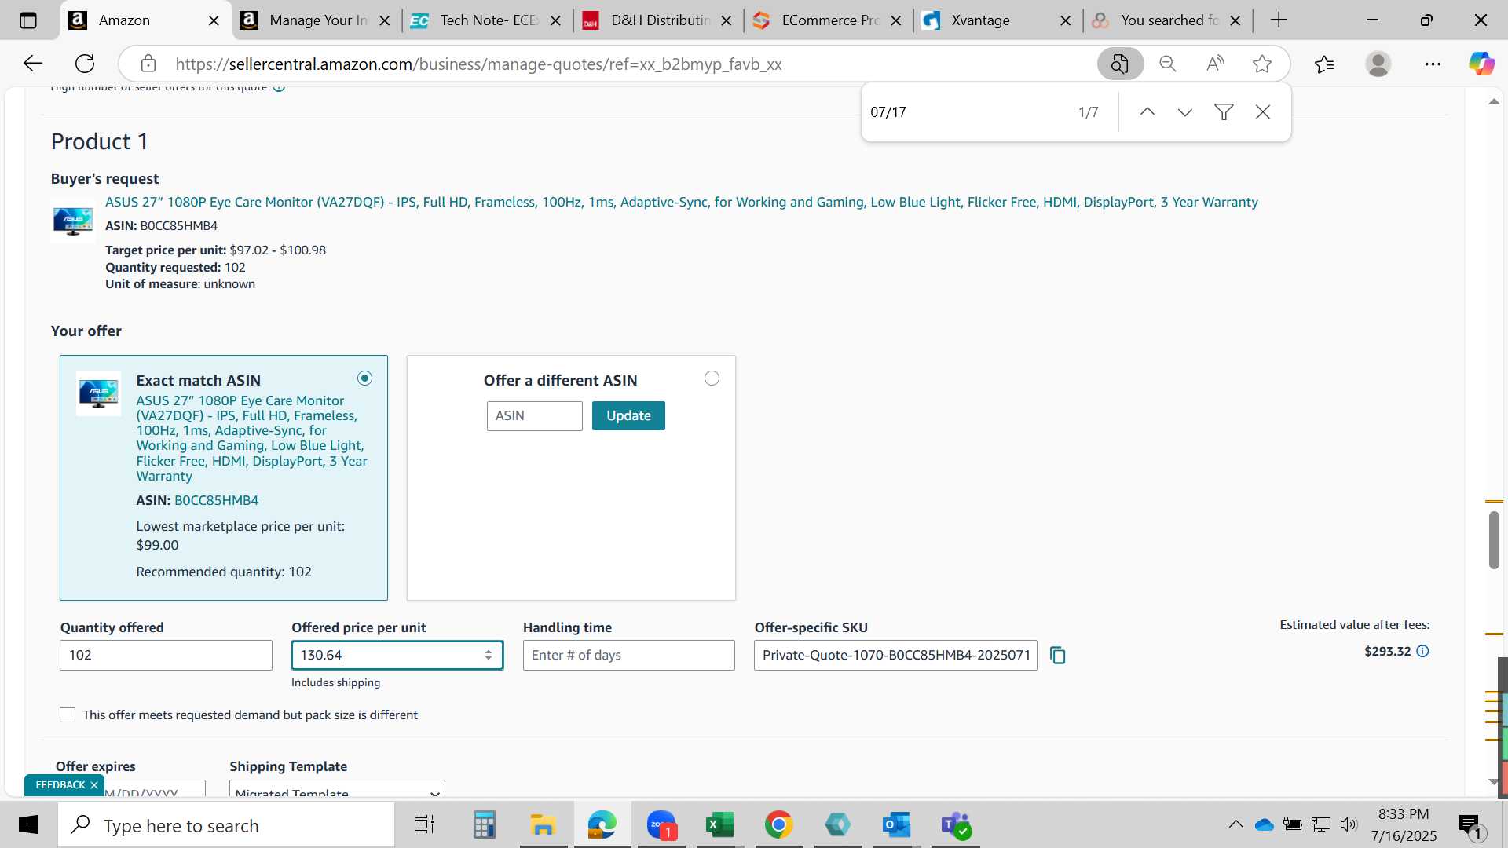The width and height of the screenshot is (1508, 848).
Task: Focus the different ASIN input field
Action: click(534, 416)
